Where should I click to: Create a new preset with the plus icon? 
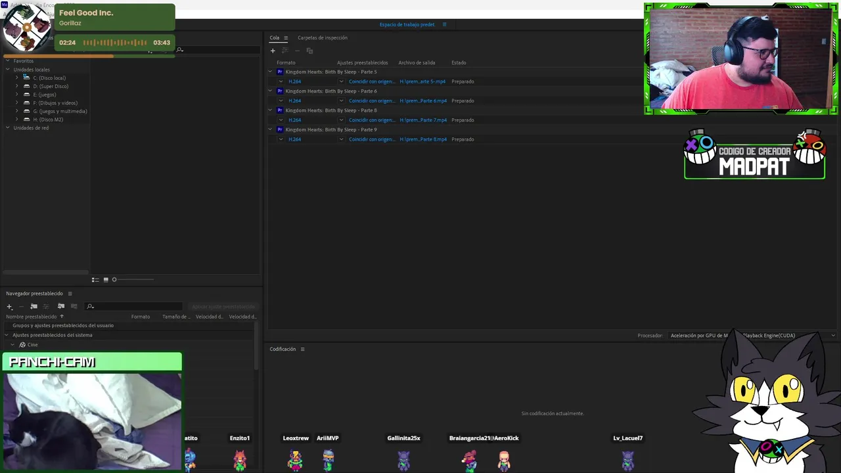coord(9,306)
